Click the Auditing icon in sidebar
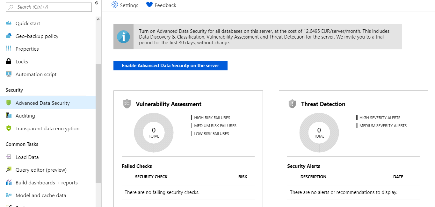435x207 pixels. click(9, 116)
